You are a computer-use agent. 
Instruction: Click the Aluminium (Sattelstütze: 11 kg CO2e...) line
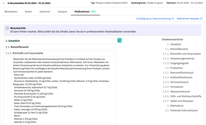tap(61, 83)
